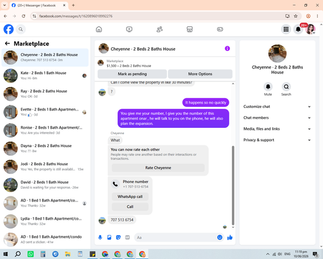Select the Cheyenne conversation in the list
This screenshot has width=323, height=259.
pyautogui.click(x=45, y=57)
